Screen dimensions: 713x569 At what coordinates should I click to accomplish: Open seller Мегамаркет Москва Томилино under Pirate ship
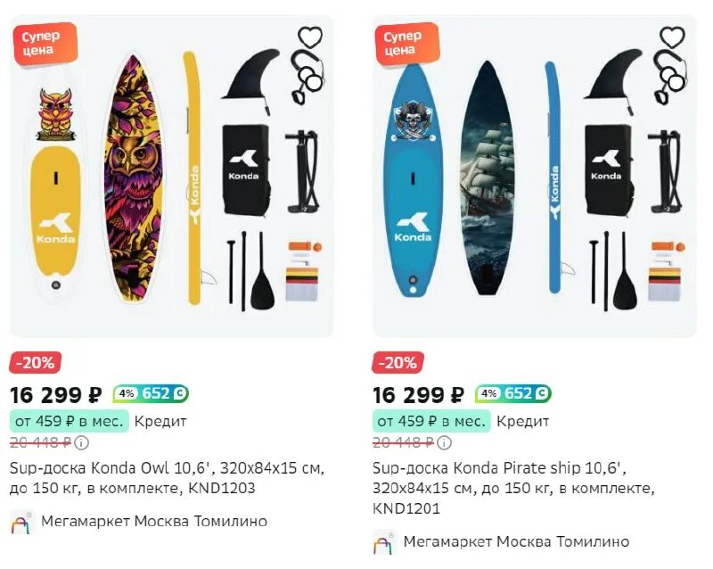coord(517,541)
